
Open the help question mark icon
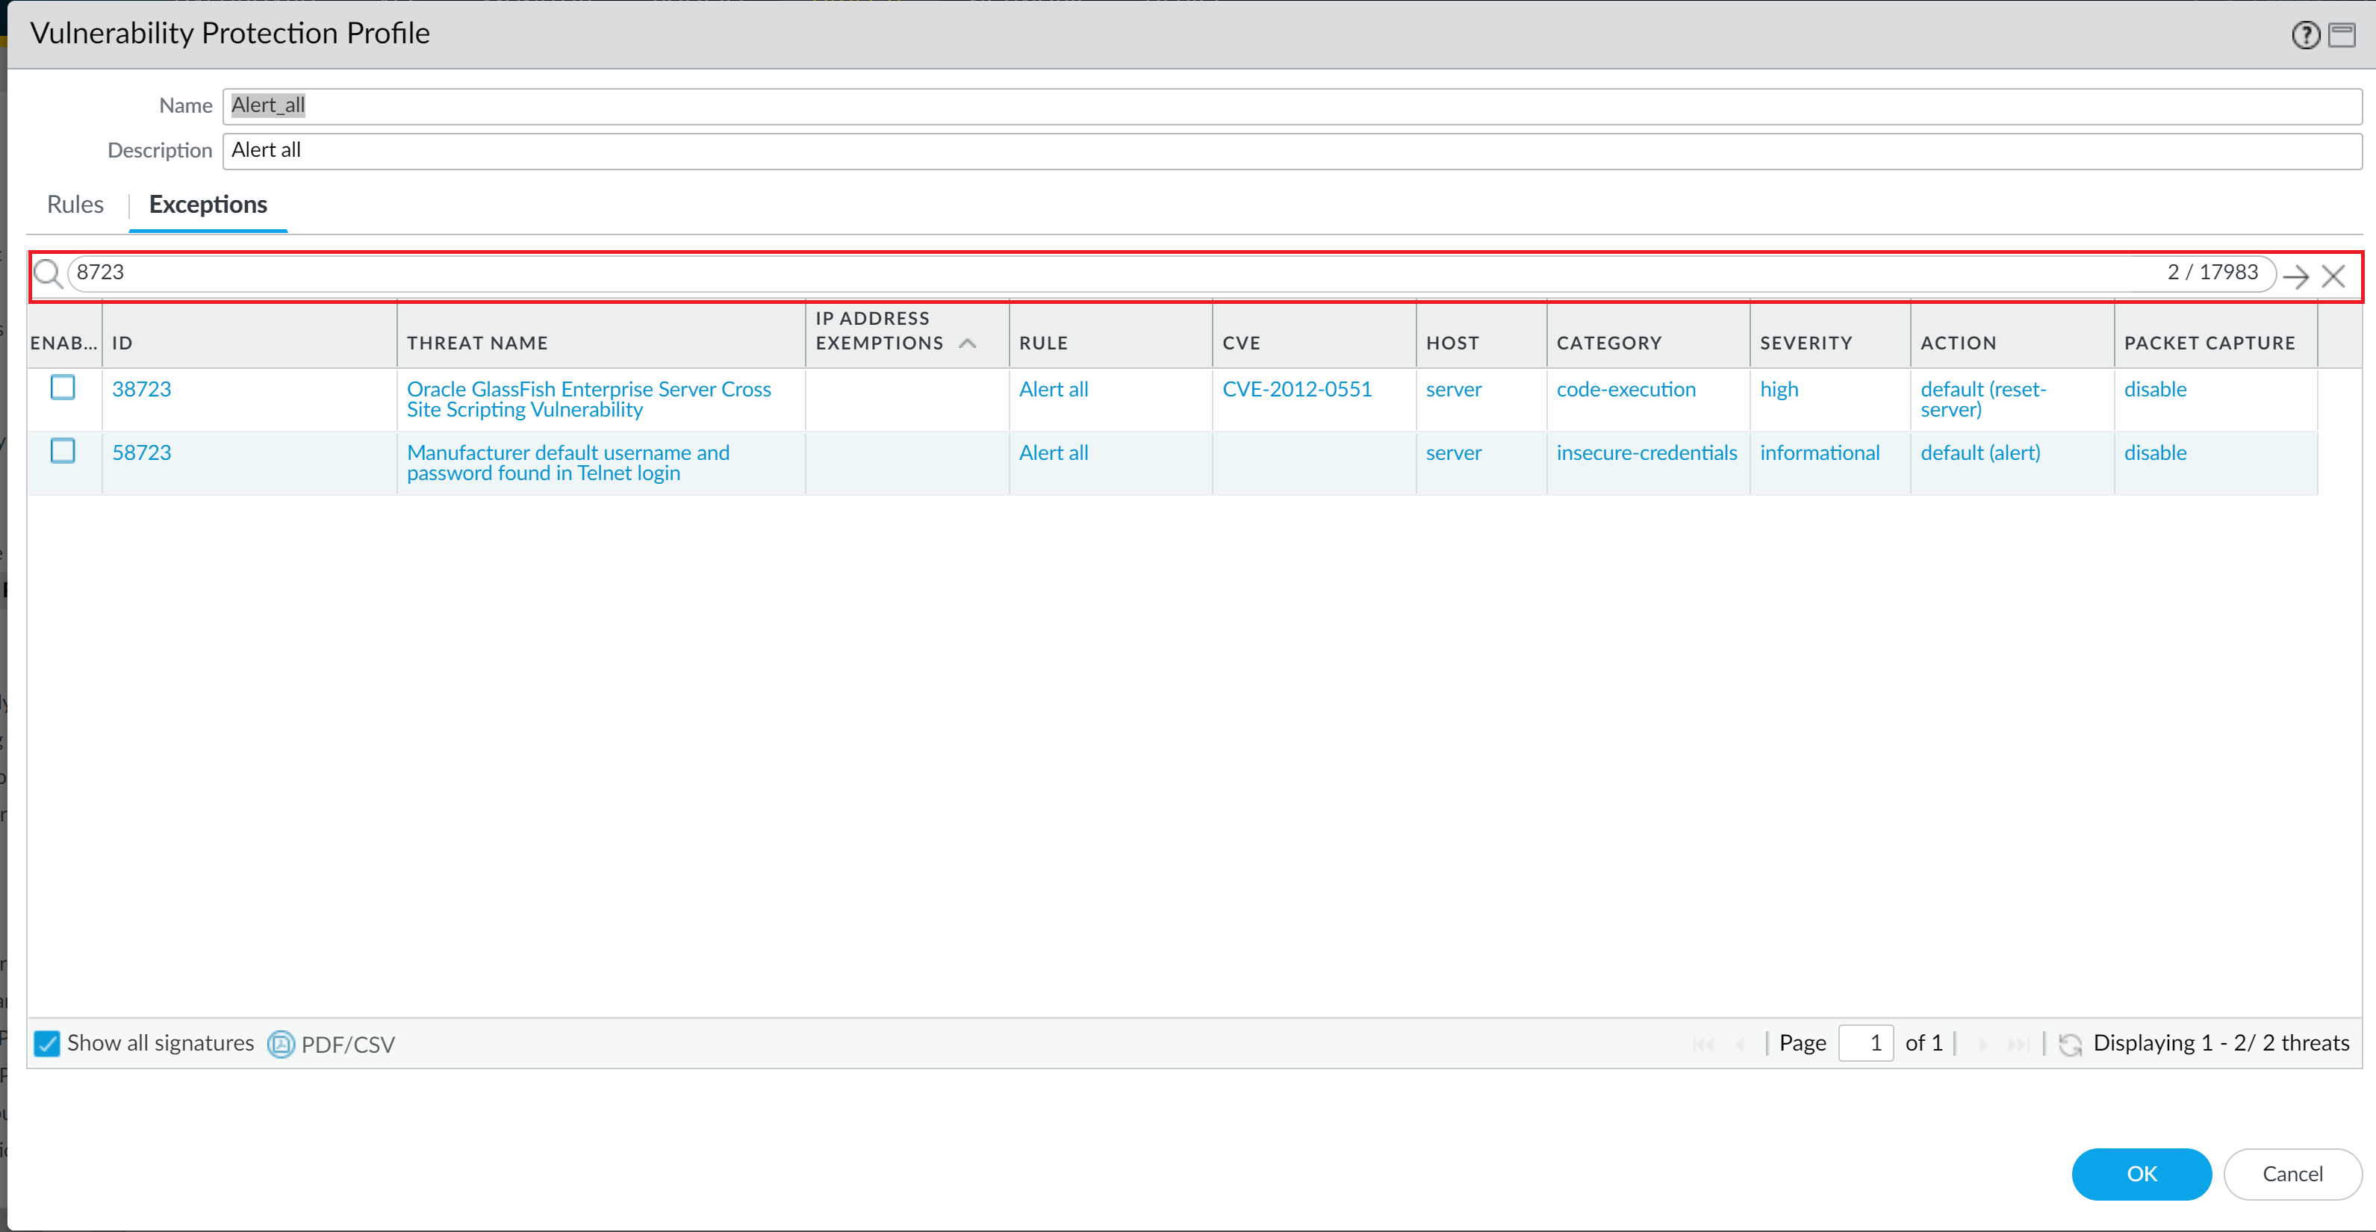pos(2305,35)
